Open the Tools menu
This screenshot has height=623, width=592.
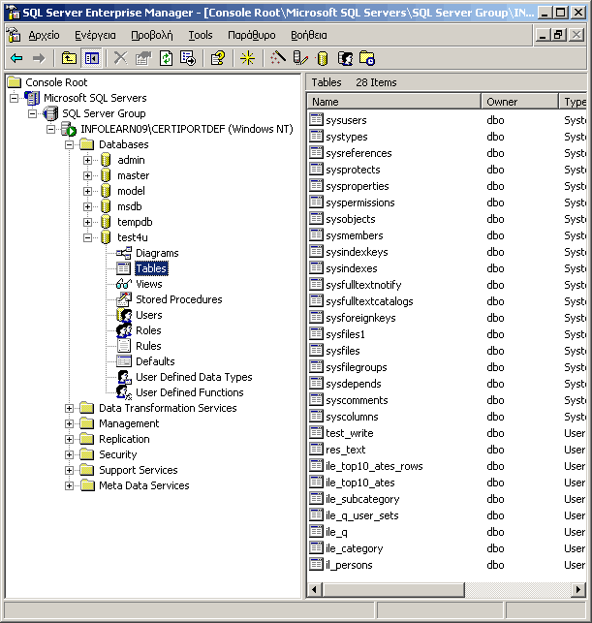coord(201,35)
